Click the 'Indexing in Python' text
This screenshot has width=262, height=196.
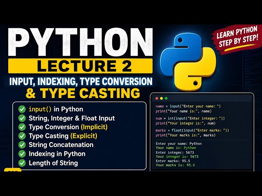point(57,154)
